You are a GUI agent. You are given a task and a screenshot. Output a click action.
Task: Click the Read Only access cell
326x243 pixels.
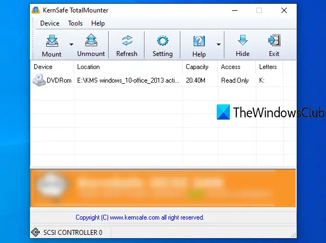pyautogui.click(x=235, y=80)
